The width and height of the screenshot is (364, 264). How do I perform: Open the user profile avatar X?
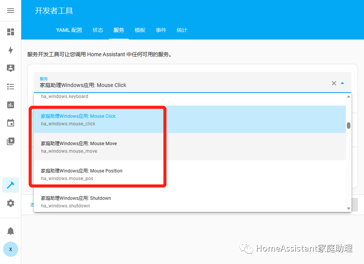tap(11, 249)
